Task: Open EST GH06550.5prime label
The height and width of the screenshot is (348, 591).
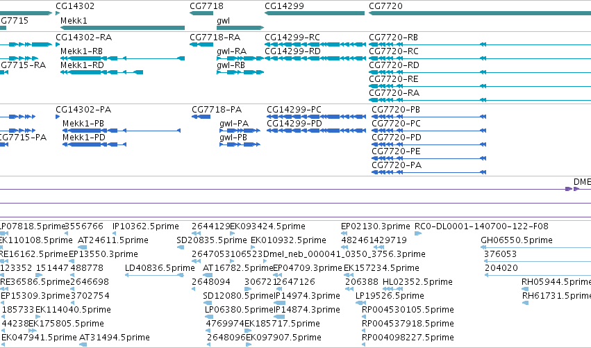Action: (x=517, y=240)
